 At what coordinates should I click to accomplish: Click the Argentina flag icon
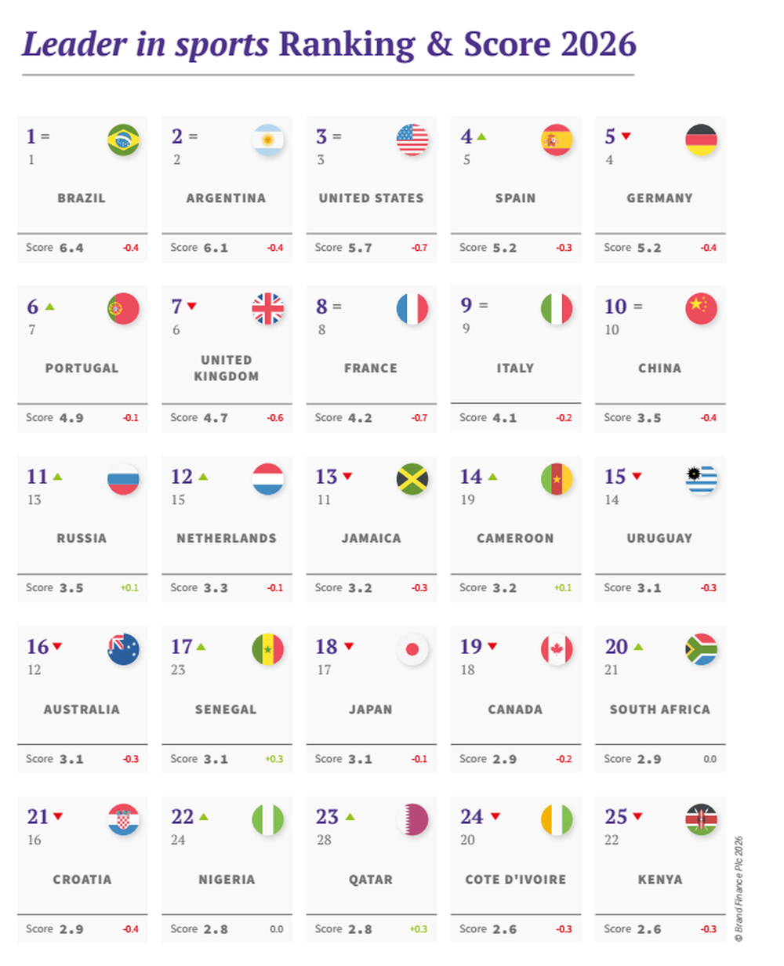(267, 140)
